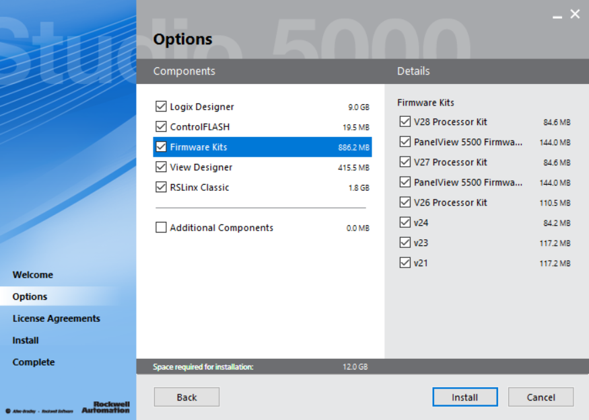Select the Firmware Kits row label

click(x=199, y=147)
